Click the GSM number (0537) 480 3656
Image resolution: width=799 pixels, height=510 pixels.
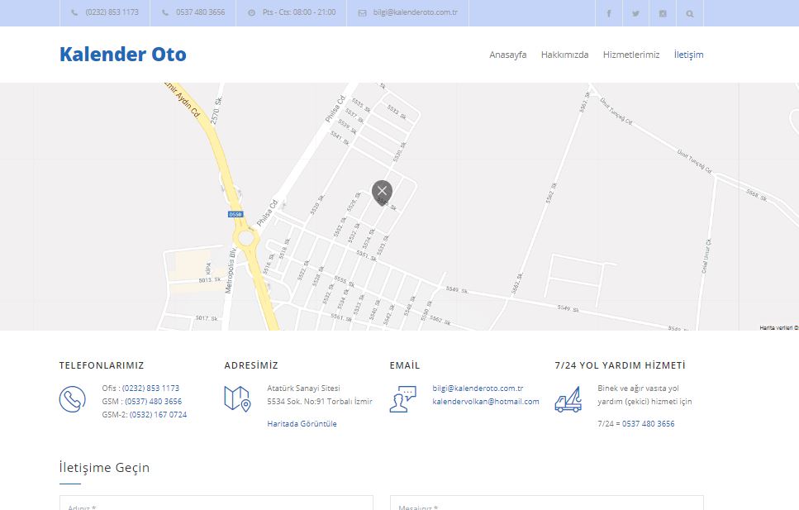tap(154, 402)
